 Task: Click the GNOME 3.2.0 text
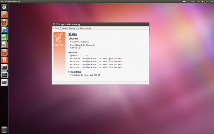[x=76, y=48]
